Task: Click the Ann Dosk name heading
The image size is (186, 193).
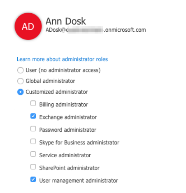Action: pos(66,21)
